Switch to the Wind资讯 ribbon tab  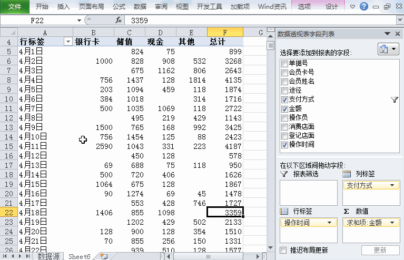(x=272, y=7)
